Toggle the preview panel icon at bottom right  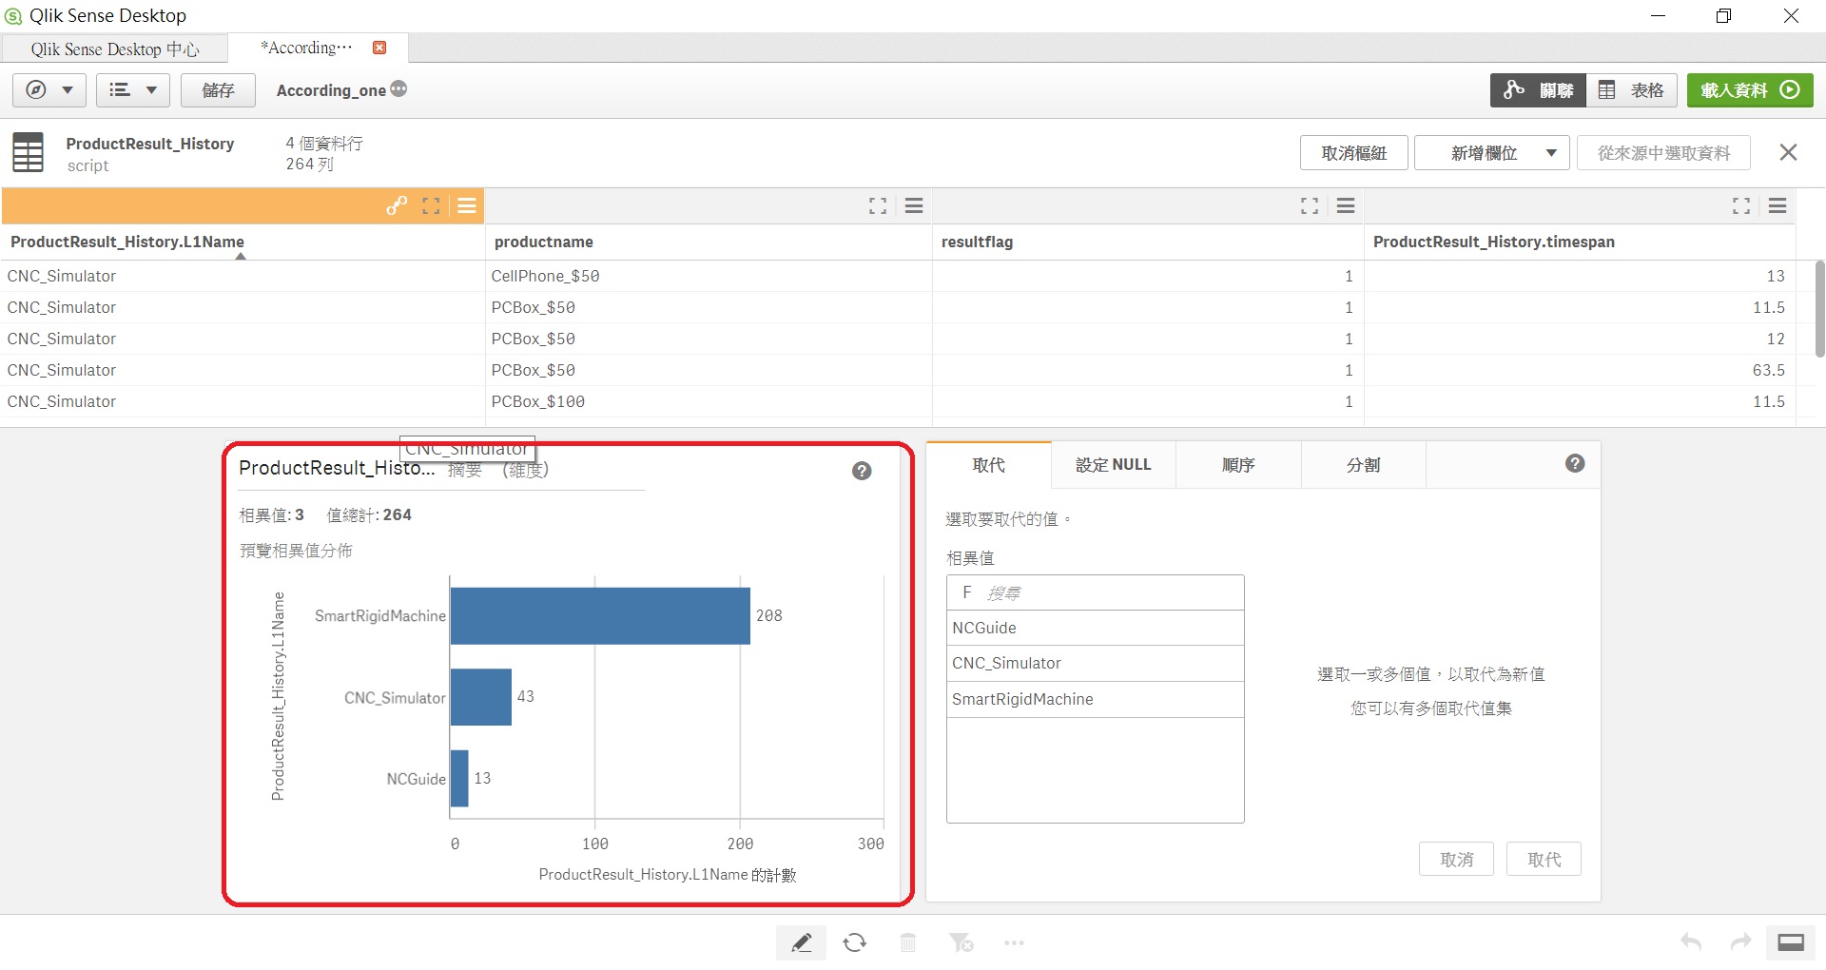point(1791,942)
